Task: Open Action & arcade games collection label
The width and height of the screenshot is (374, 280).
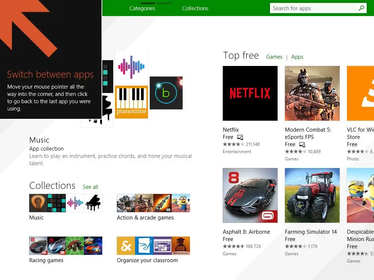Action: tap(145, 218)
